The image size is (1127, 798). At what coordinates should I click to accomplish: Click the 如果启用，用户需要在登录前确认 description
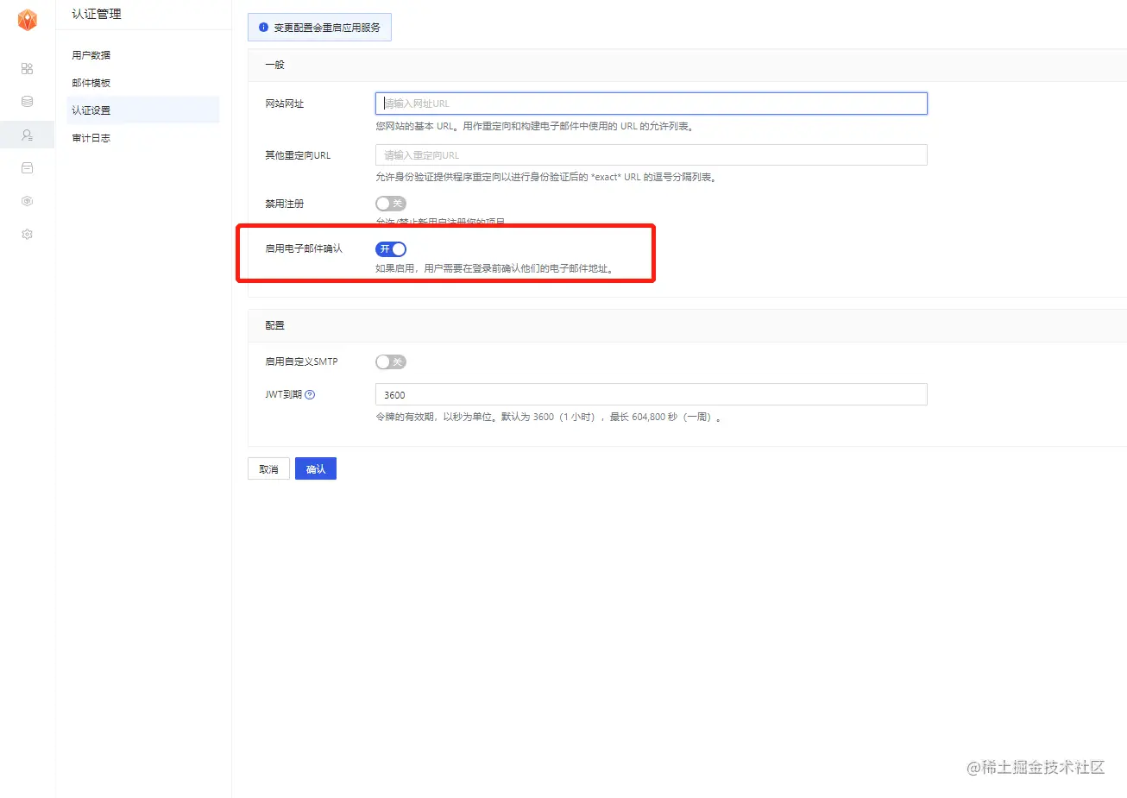pos(494,268)
